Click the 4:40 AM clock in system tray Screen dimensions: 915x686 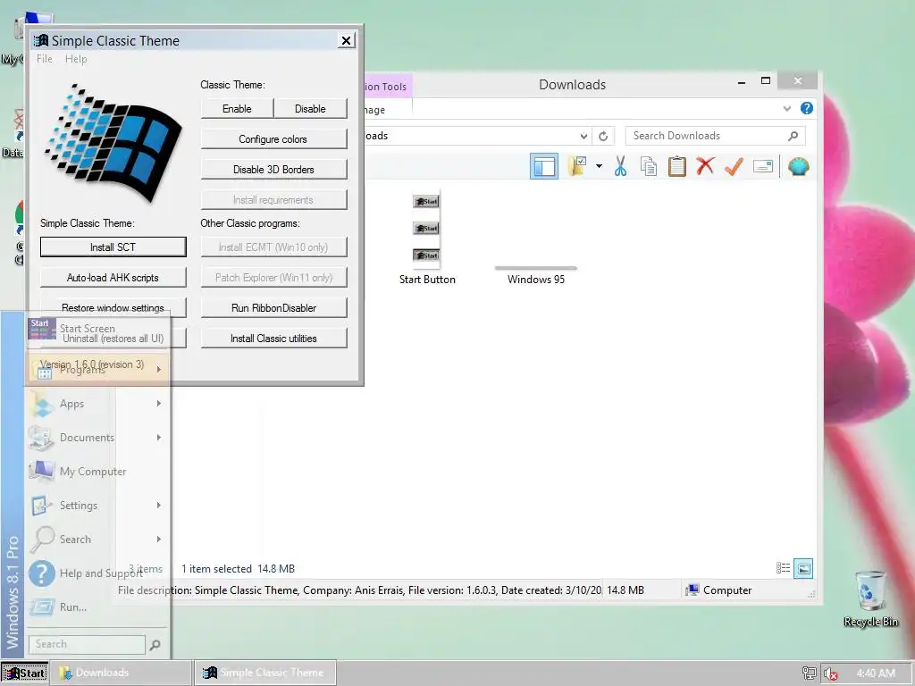coord(876,673)
